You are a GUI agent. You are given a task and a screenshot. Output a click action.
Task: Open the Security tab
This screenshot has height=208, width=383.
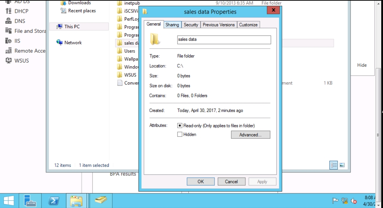point(191,25)
